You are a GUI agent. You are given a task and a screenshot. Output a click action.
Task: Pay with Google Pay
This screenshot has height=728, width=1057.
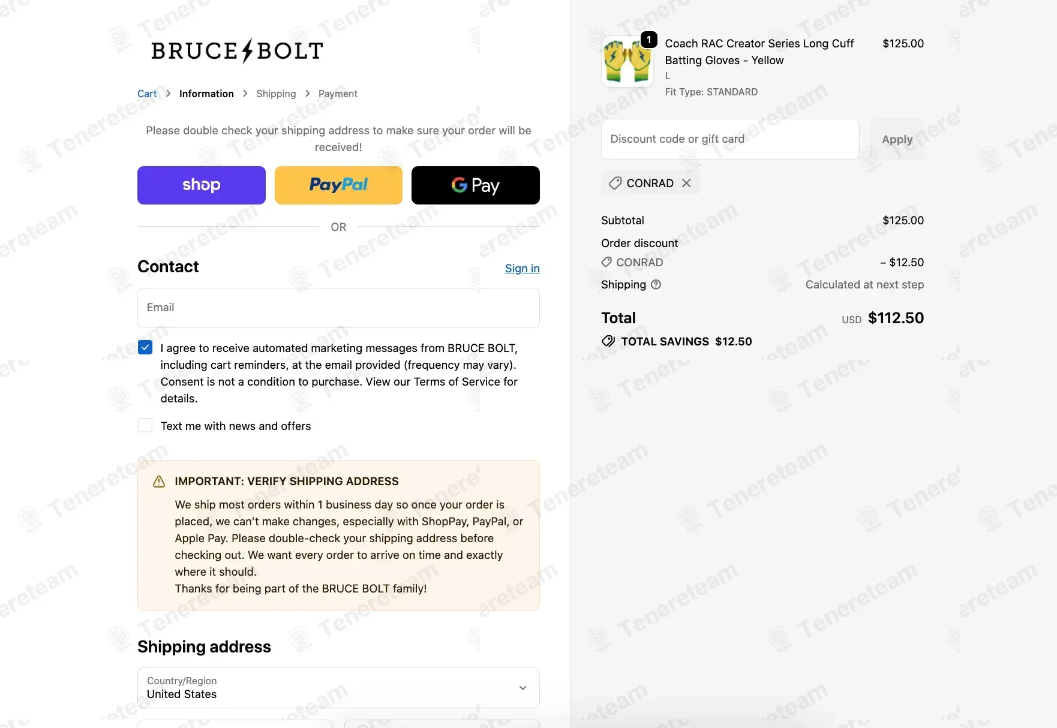(475, 185)
